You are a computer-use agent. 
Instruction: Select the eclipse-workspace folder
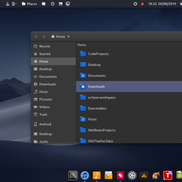129,97
